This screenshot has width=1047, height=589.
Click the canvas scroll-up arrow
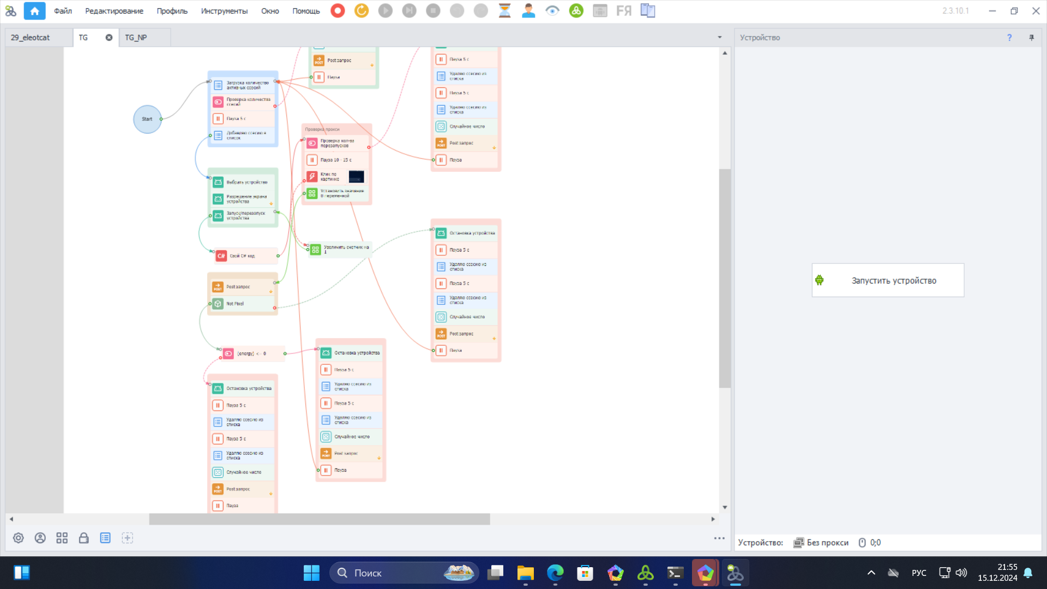tap(725, 53)
